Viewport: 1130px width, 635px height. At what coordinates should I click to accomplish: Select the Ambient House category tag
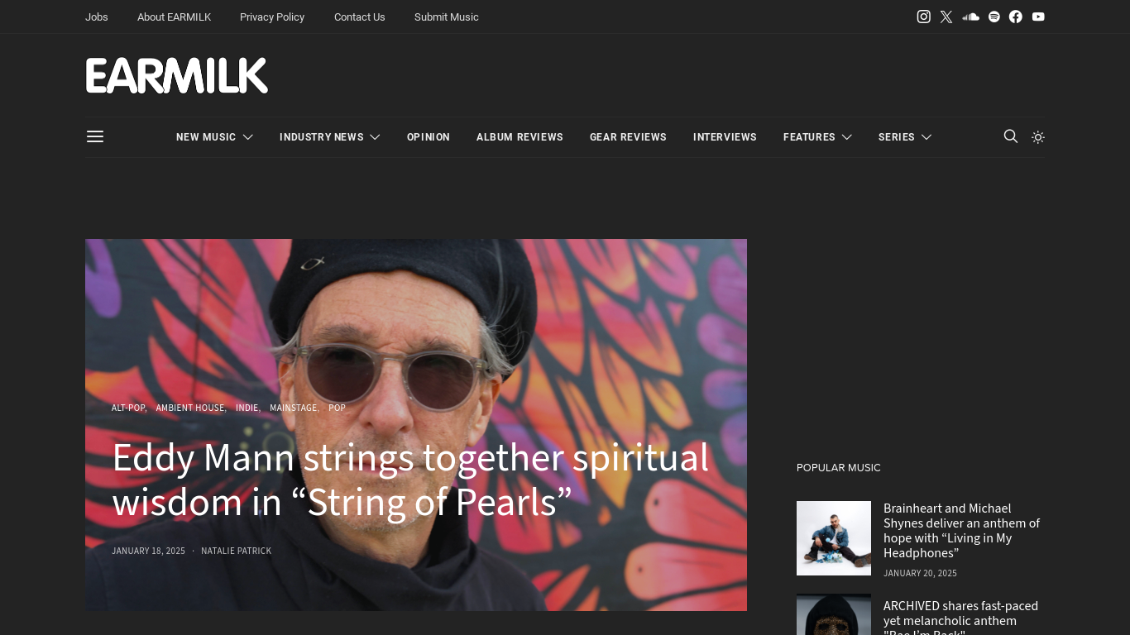pyautogui.click(x=190, y=408)
